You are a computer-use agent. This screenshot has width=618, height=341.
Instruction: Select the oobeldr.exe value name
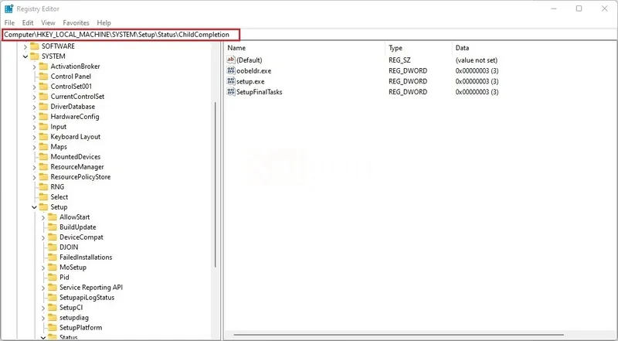click(254, 71)
